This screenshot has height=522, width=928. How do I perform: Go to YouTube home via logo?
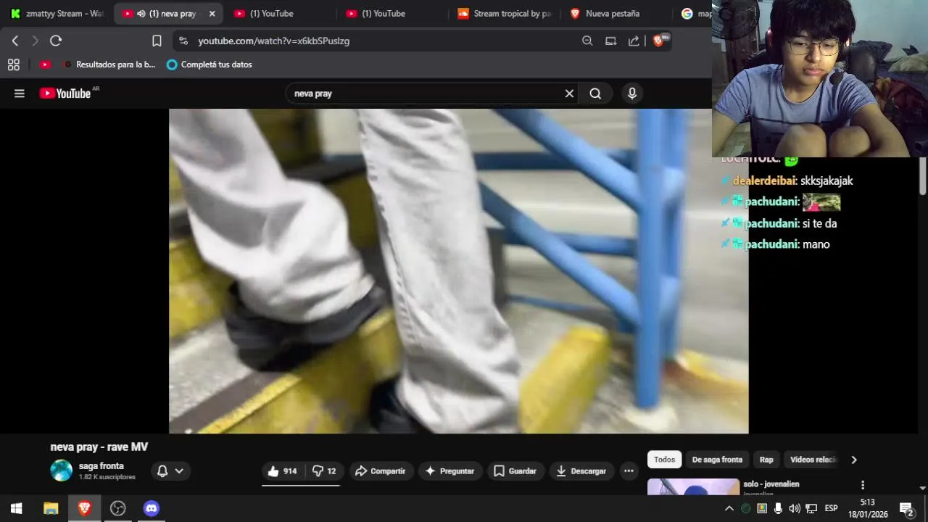(65, 93)
